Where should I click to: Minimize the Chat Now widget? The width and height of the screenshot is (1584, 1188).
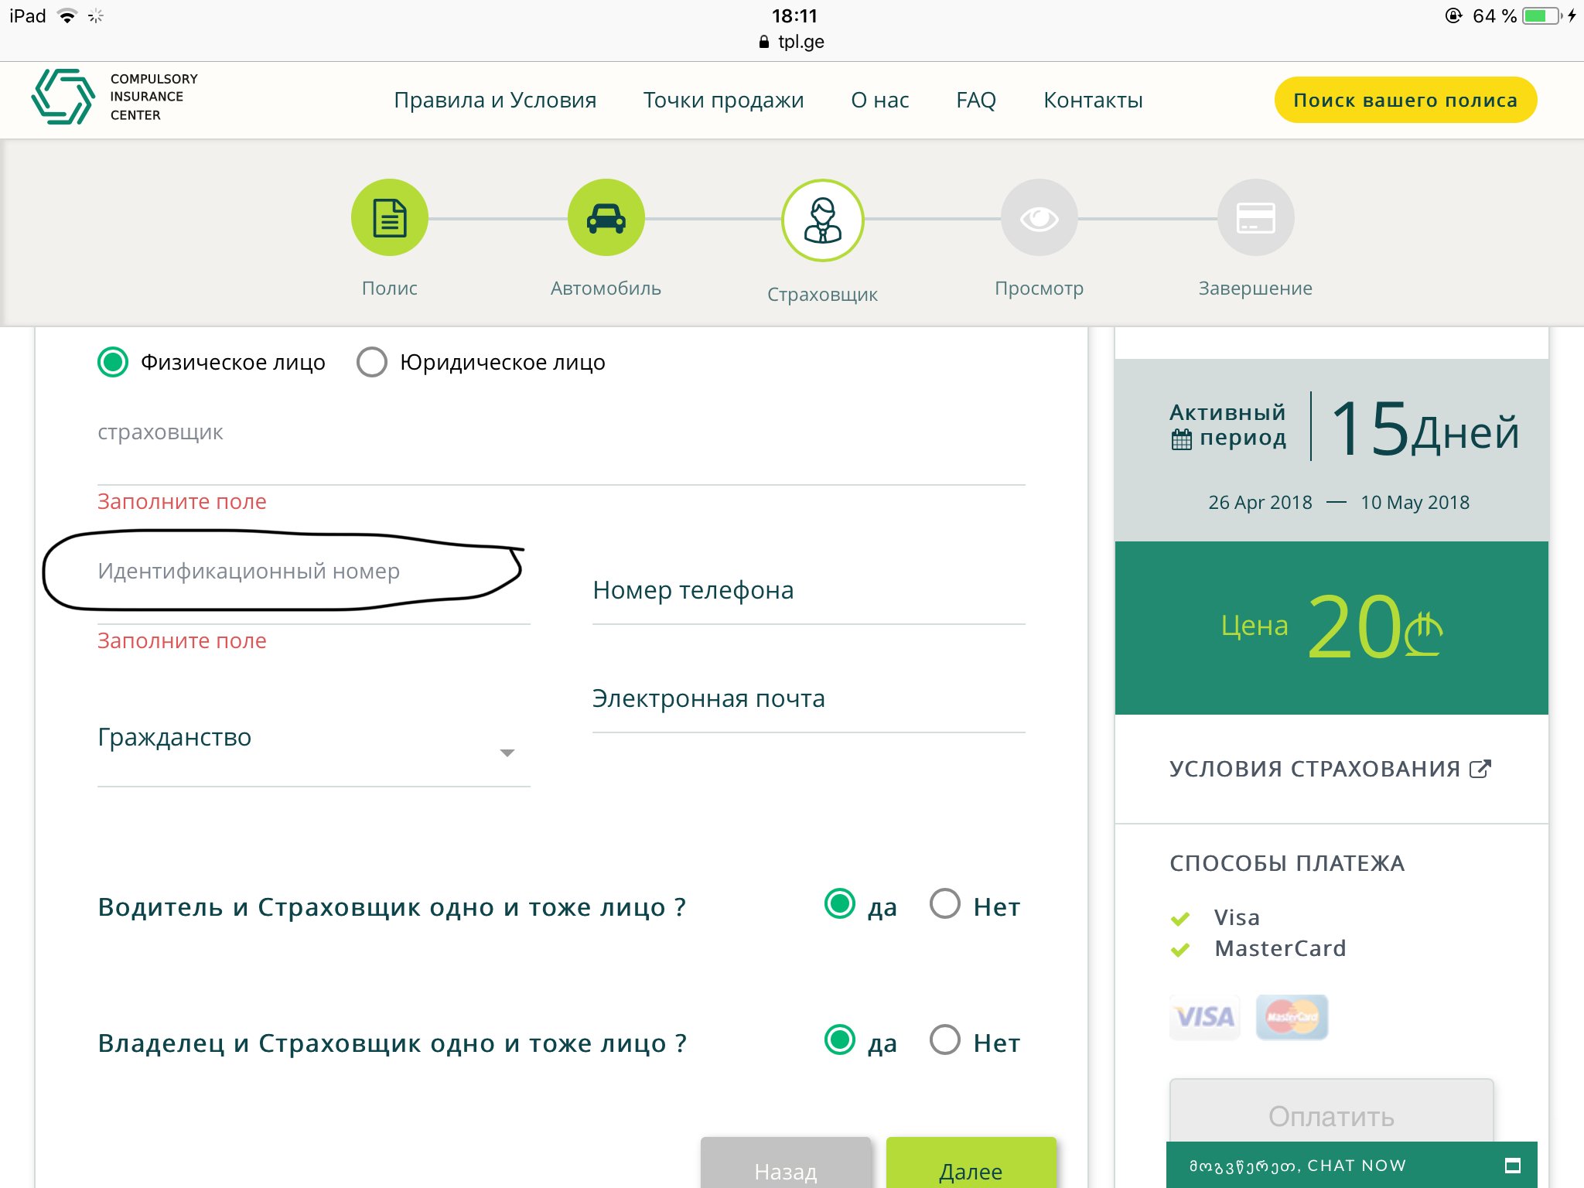tap(1512, 1166)
